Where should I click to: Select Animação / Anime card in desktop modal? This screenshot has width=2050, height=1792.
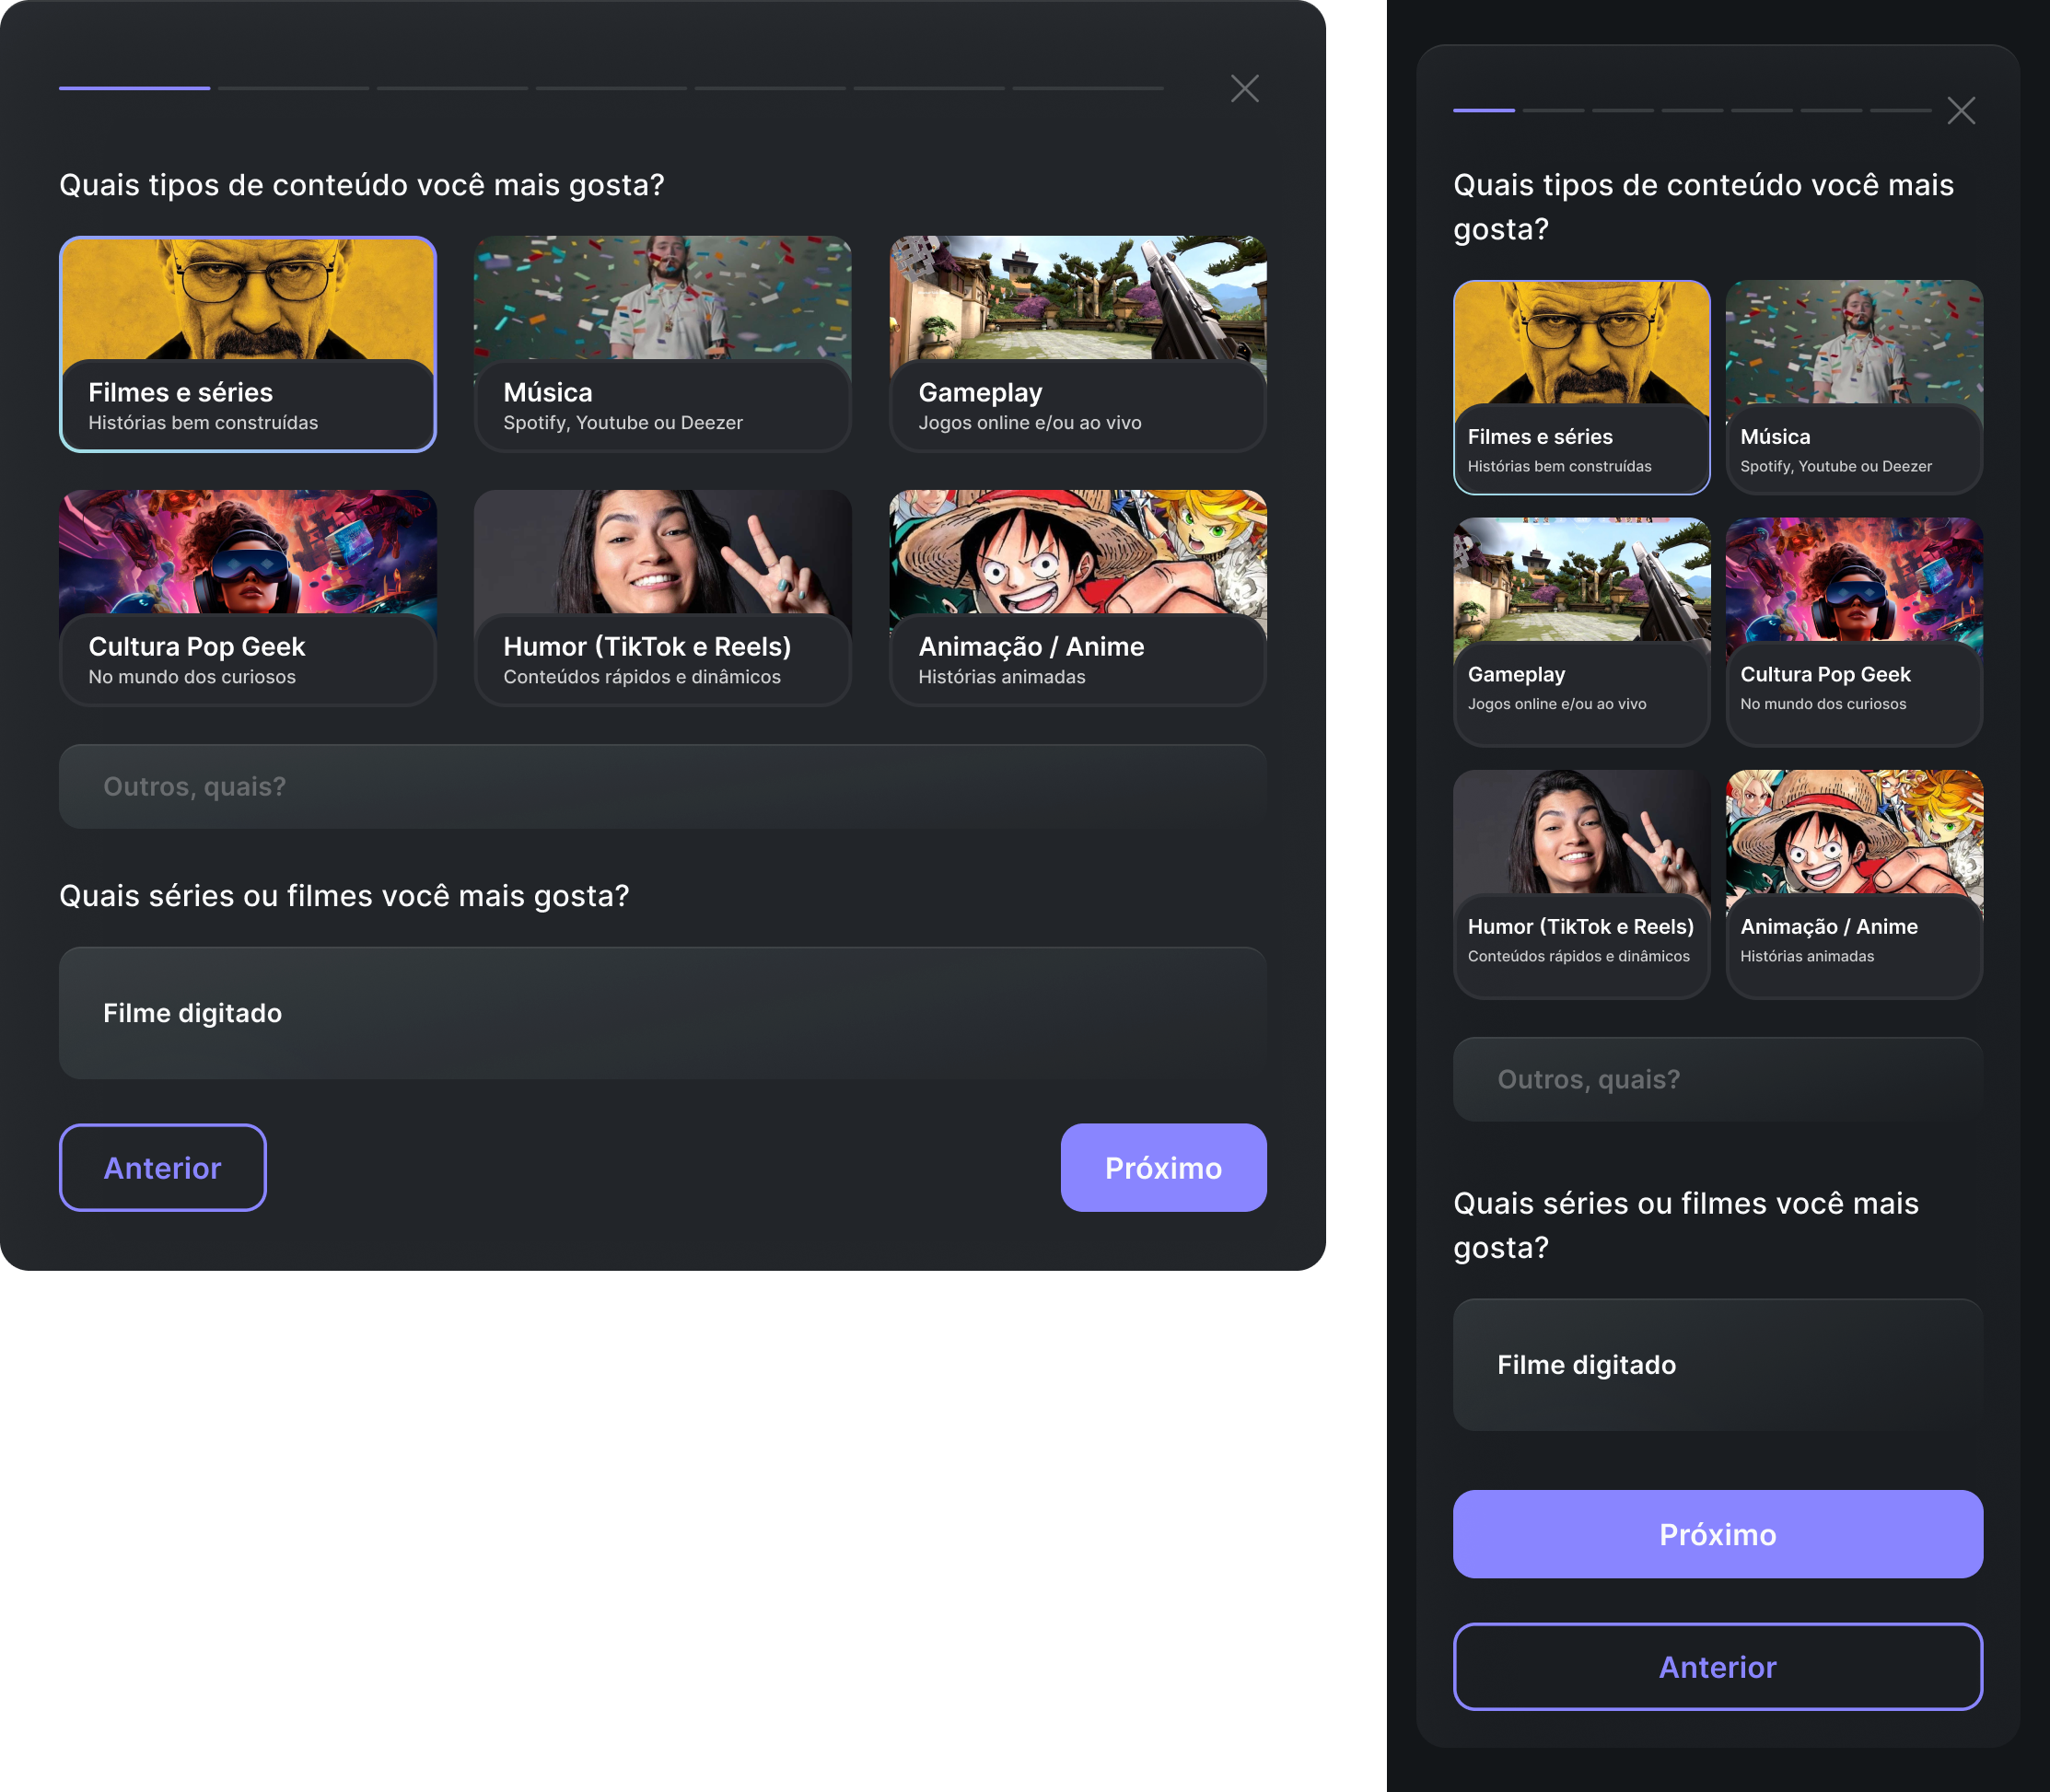tap(1078, 598)
